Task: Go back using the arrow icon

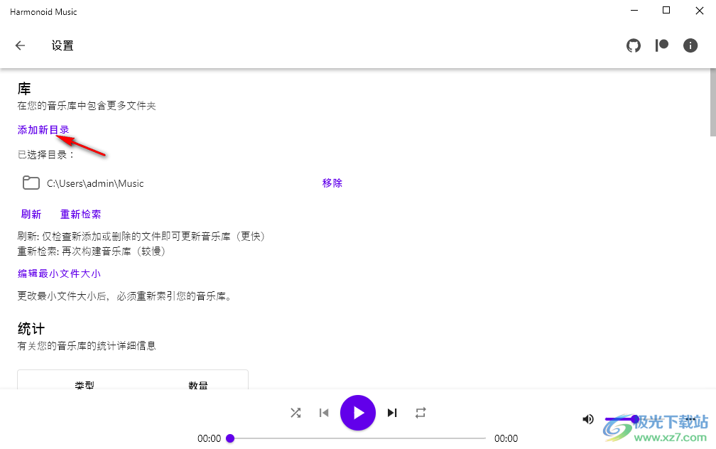Action: click(20, 45)
